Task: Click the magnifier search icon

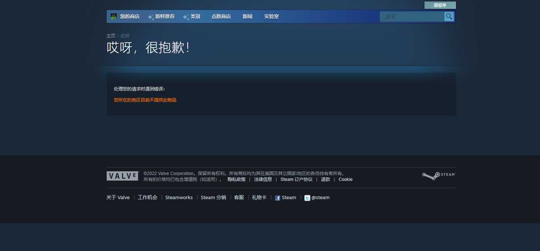Action: pos(449,17)
